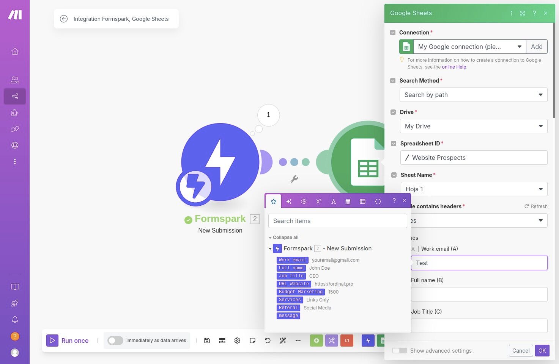Undo the last change in bottom toolbar
Screen dimensions: 559x364
point(268,341)
